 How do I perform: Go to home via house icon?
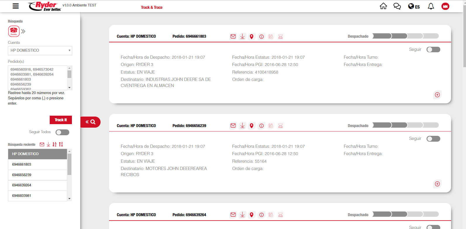click(x=383, y=6)
